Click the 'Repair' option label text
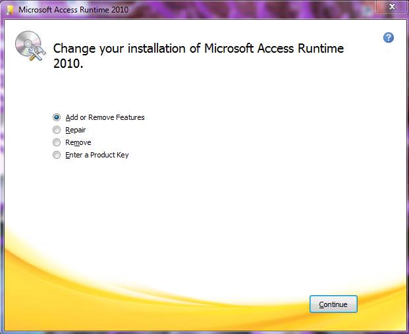The image size is (409, 334). pyautogui.click(x=75, y=130)
